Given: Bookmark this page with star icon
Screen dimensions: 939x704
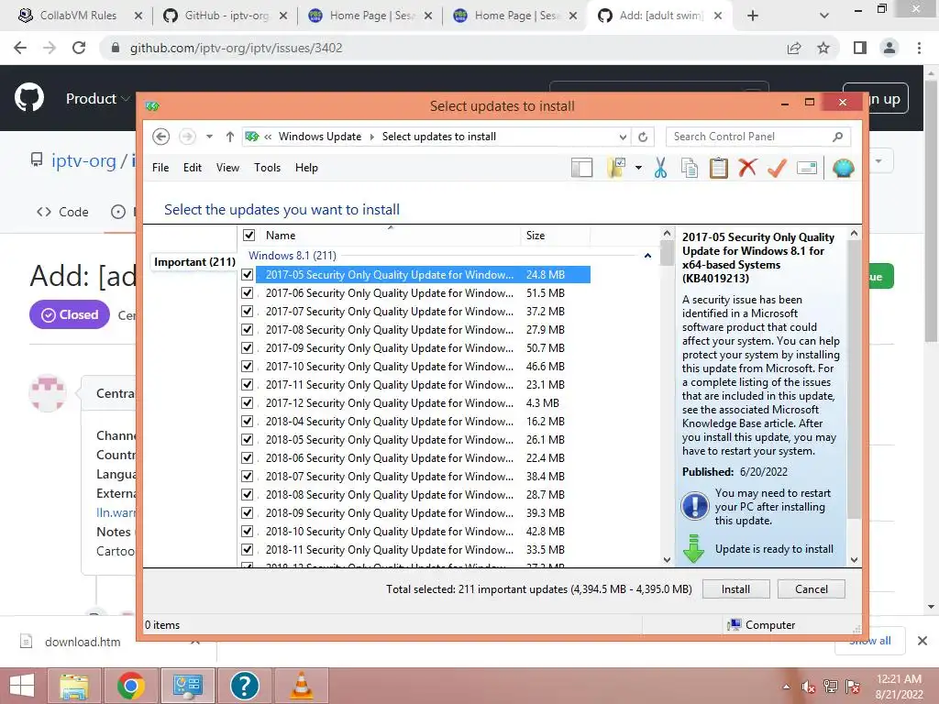Looking at the screenshot, I should (x=823, y=48).
